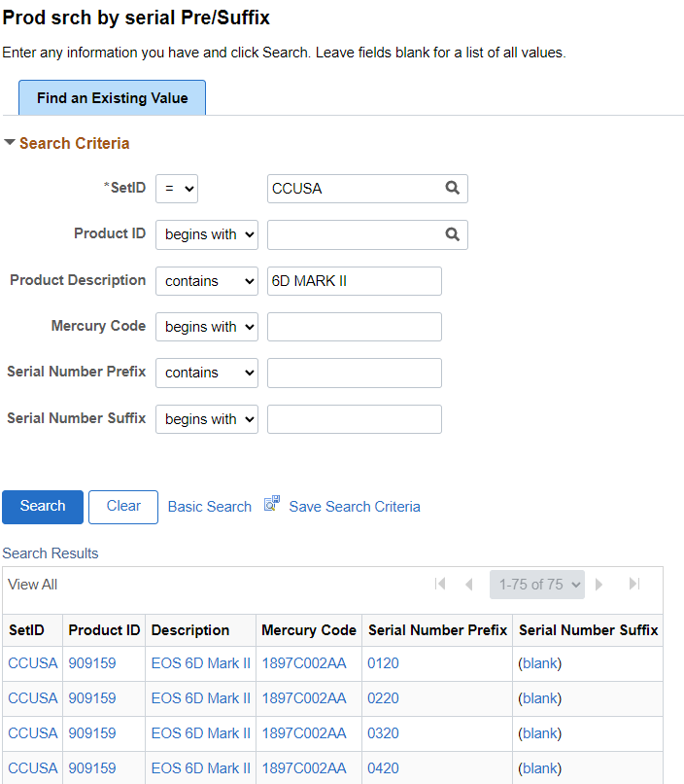Jump to last page of results

point(634,585)
